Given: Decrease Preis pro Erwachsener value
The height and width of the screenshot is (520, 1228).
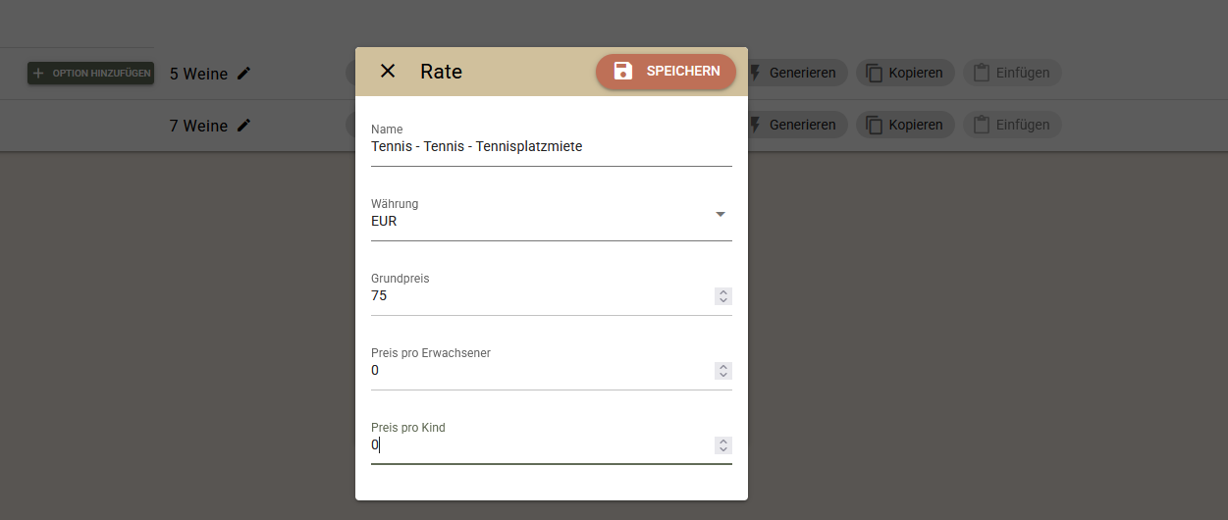Looking at the screenshot, I should 723,375.
